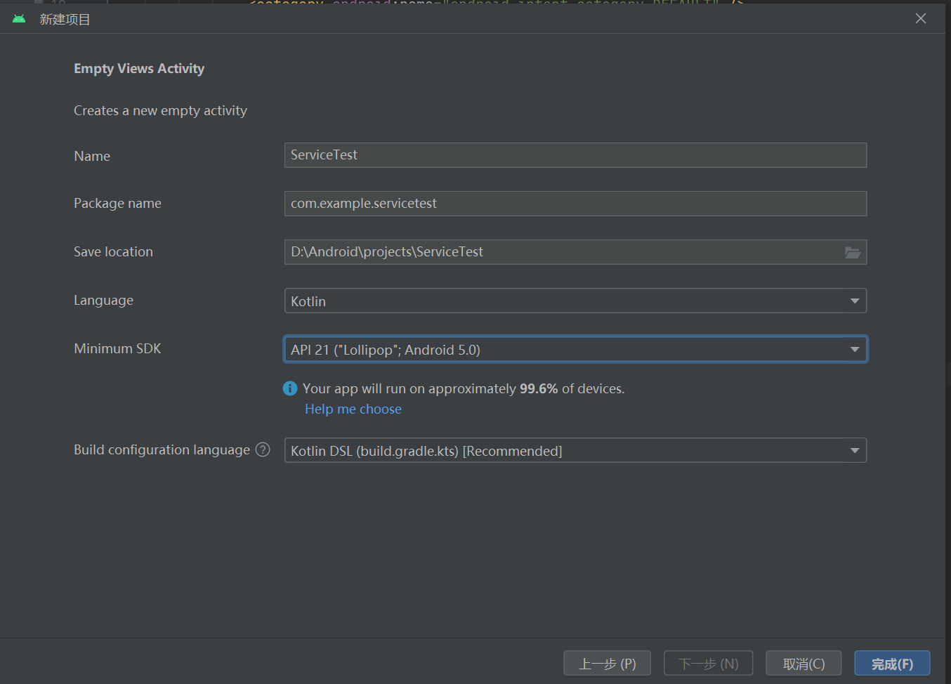This screenshot has width=951, height=684.
Task: Click the 完成(F) finish button
Action: tap(892, 664)
